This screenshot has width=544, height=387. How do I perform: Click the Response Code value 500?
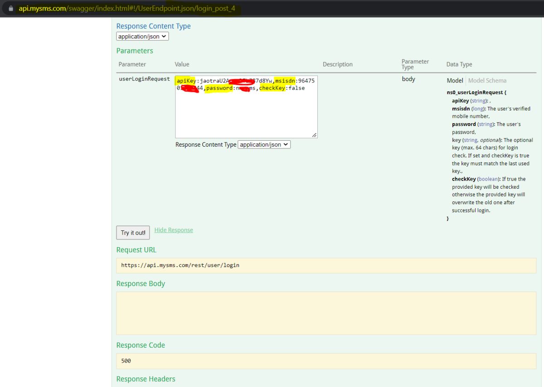click(126, 361)
